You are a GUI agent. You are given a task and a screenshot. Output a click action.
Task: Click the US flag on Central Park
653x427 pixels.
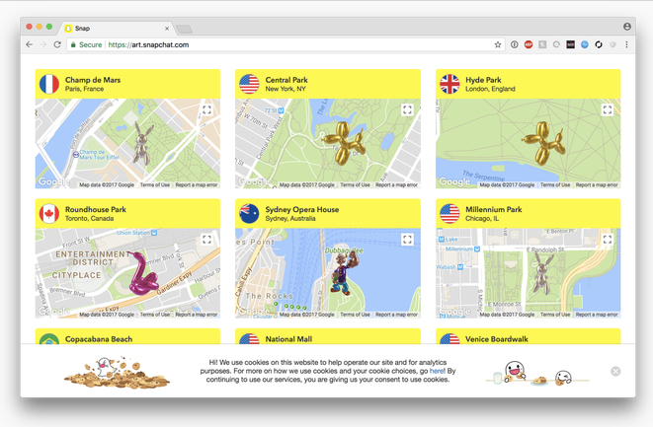(x=250, y=84)
